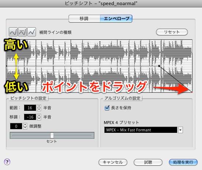Click the セント fine-tune slider handle

[52, 135]
